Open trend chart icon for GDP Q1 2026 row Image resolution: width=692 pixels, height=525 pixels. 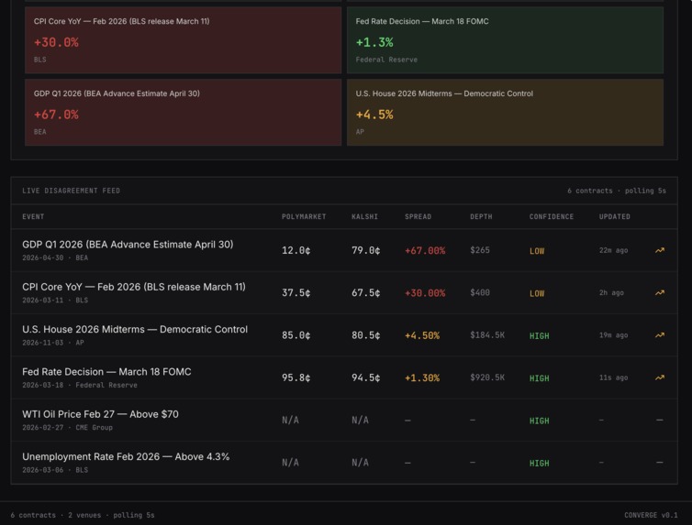coord(659,250)
